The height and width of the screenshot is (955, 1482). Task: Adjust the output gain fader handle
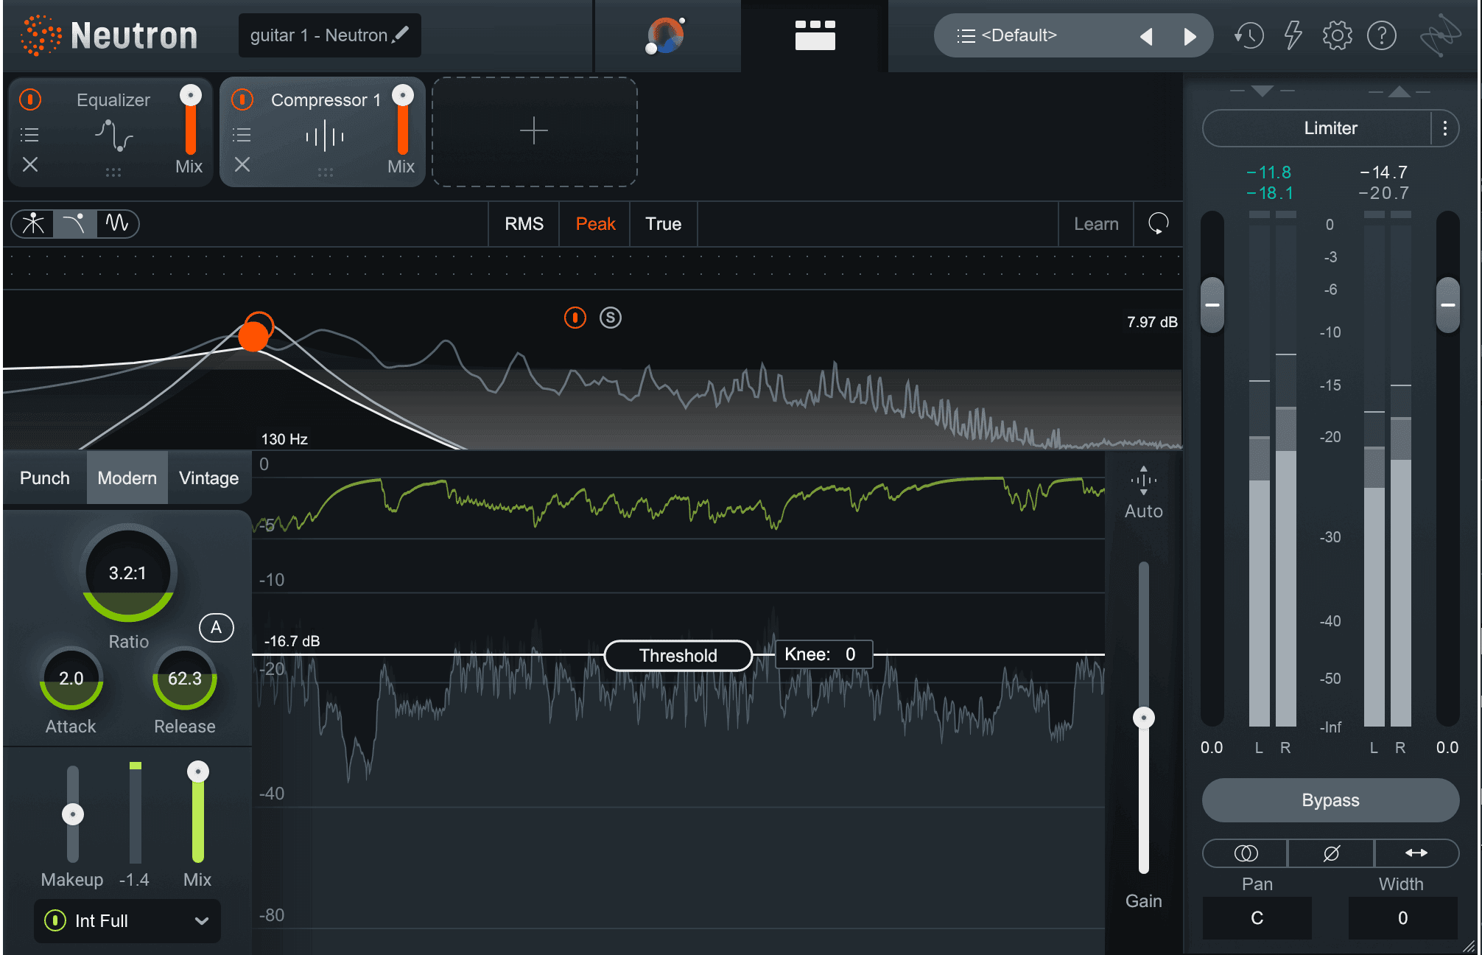[1448, 305]
